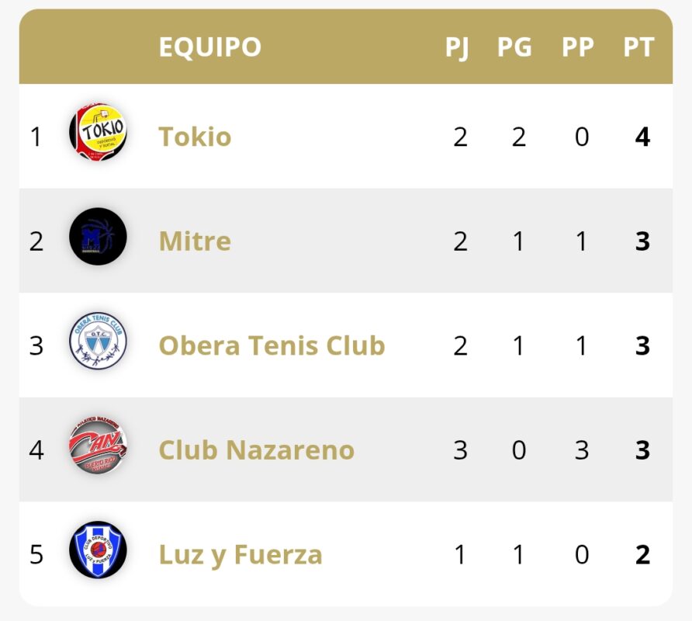Click the PJ column header
Viewport: 692px width, 621px height.
457,47
